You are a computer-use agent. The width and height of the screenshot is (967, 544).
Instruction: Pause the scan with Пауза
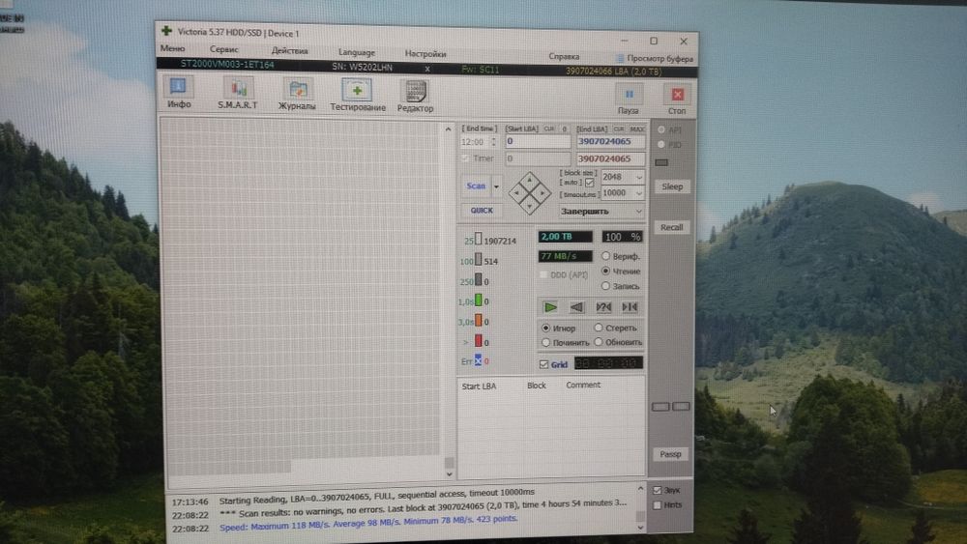pyautogui.click(x=629, y=100)
